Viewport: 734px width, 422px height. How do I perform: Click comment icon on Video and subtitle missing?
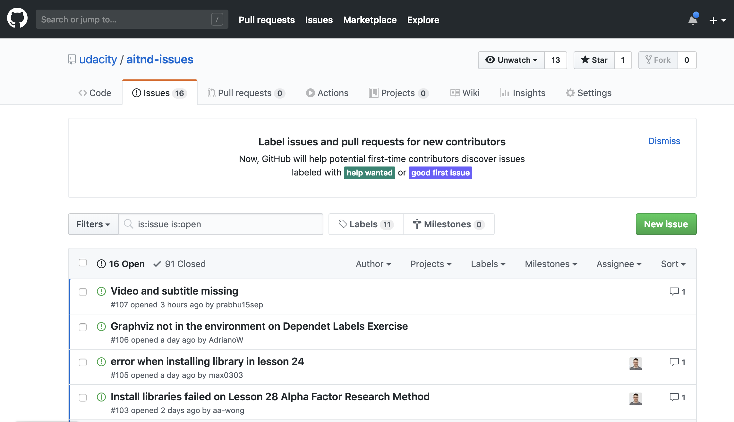point(674,291)
